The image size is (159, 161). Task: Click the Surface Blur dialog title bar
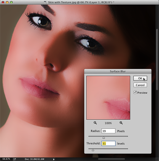click(117, 71)
